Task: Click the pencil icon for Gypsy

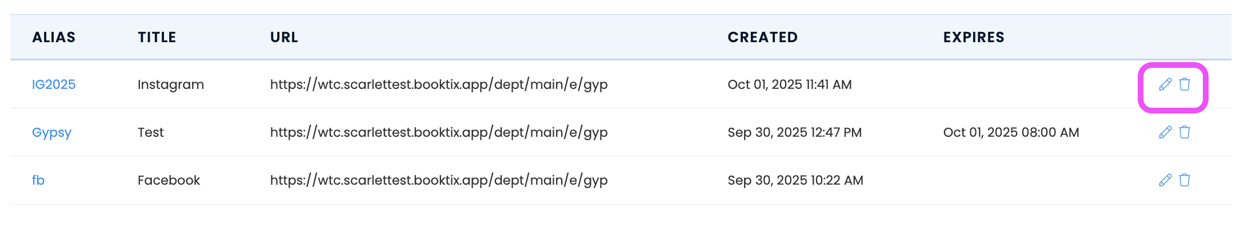Action: click(x=1165, y=132)
